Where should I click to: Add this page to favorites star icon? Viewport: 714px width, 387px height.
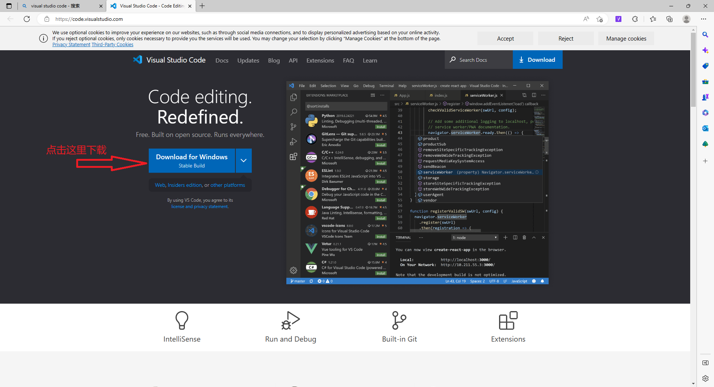[599, 19]
